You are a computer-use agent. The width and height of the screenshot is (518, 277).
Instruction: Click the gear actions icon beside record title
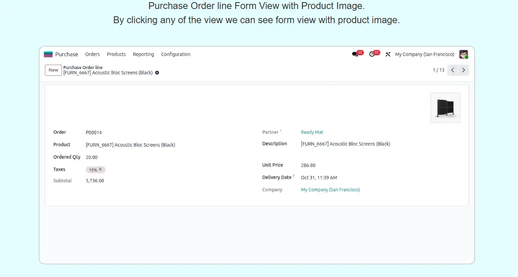(x=157, y=73)
